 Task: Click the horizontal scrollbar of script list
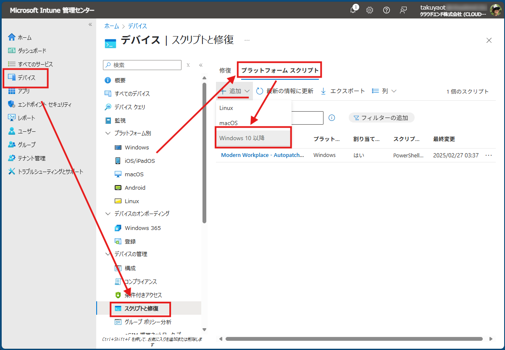(x=354, y=339)
